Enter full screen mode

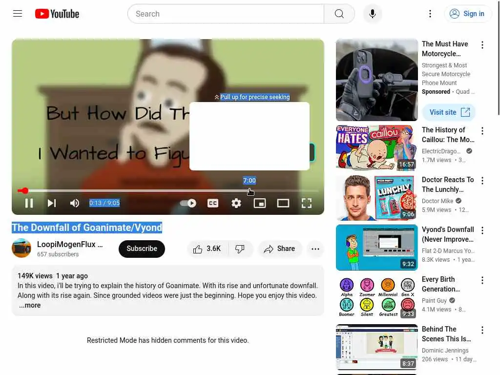pyautogui.click(x=307, y=203)
